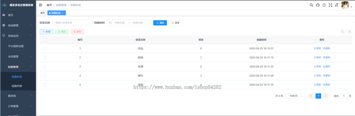
Task: Collapse the sidebar with the hamburger icon
Action: pyautogui.click(x=41, y=5)
